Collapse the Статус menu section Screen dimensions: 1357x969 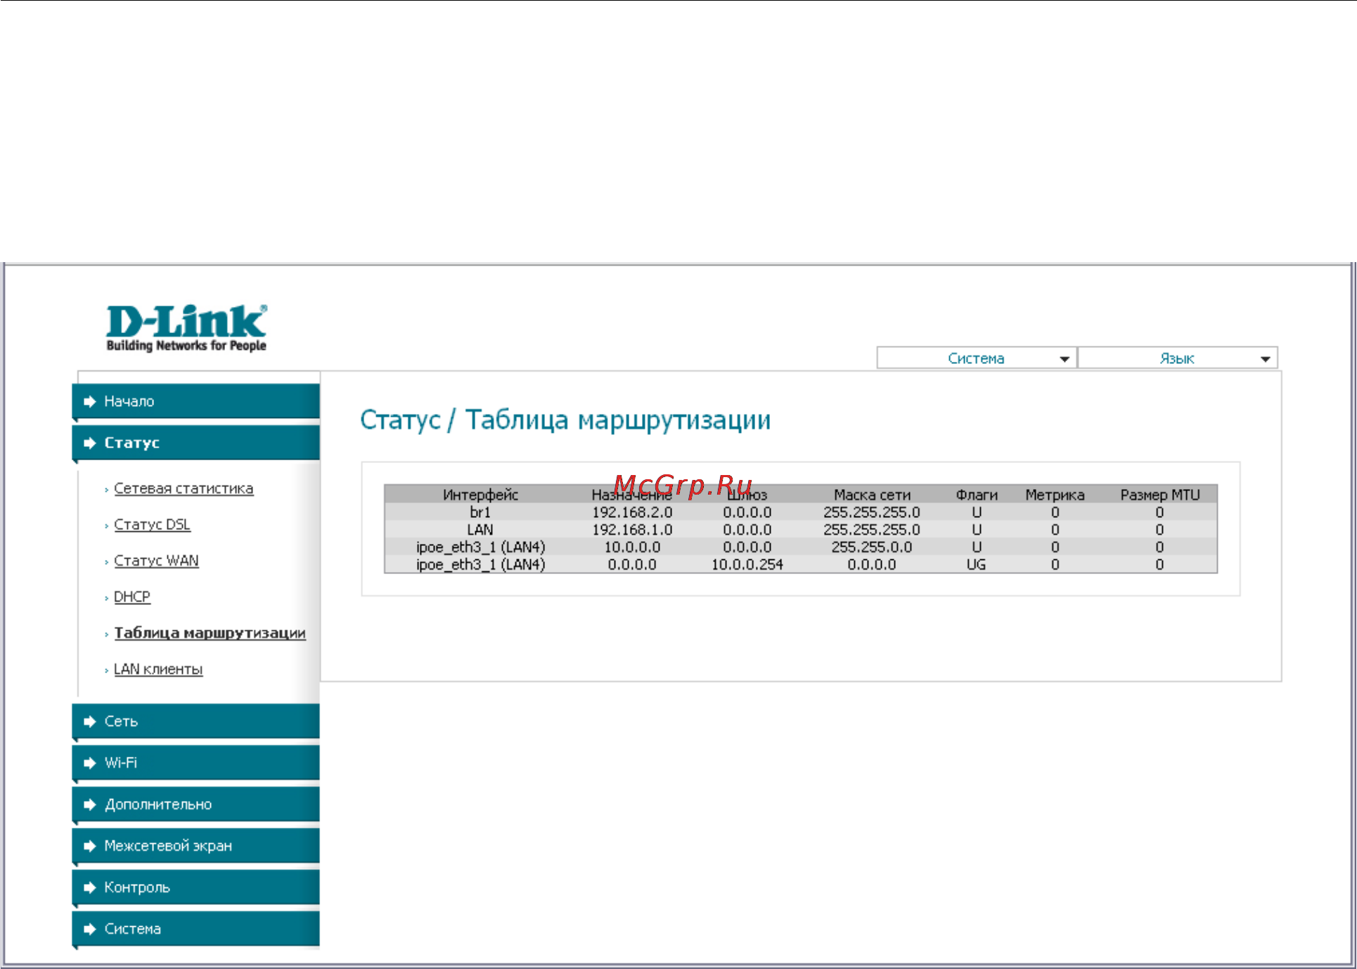[x=196, y=443]
